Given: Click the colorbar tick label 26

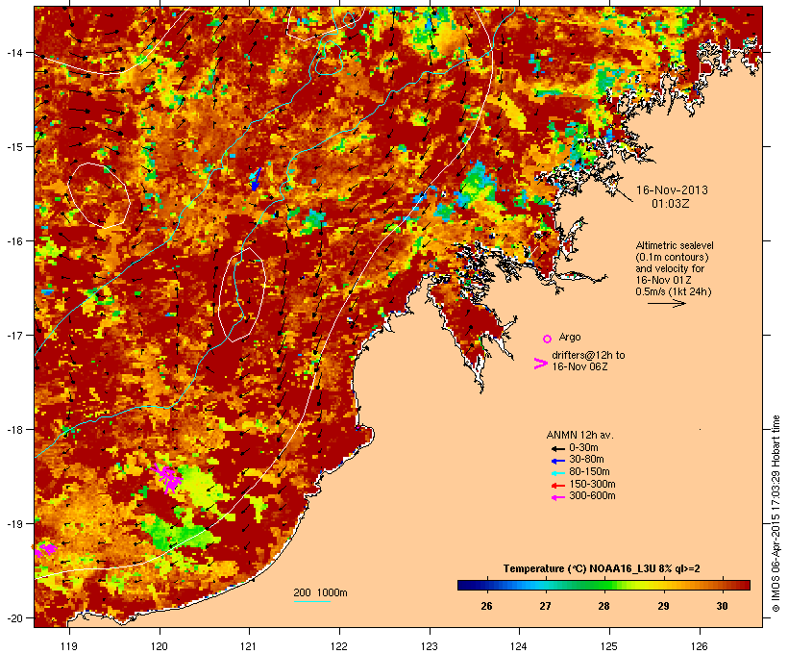Looking at the screenshot, I should [486, 606].
